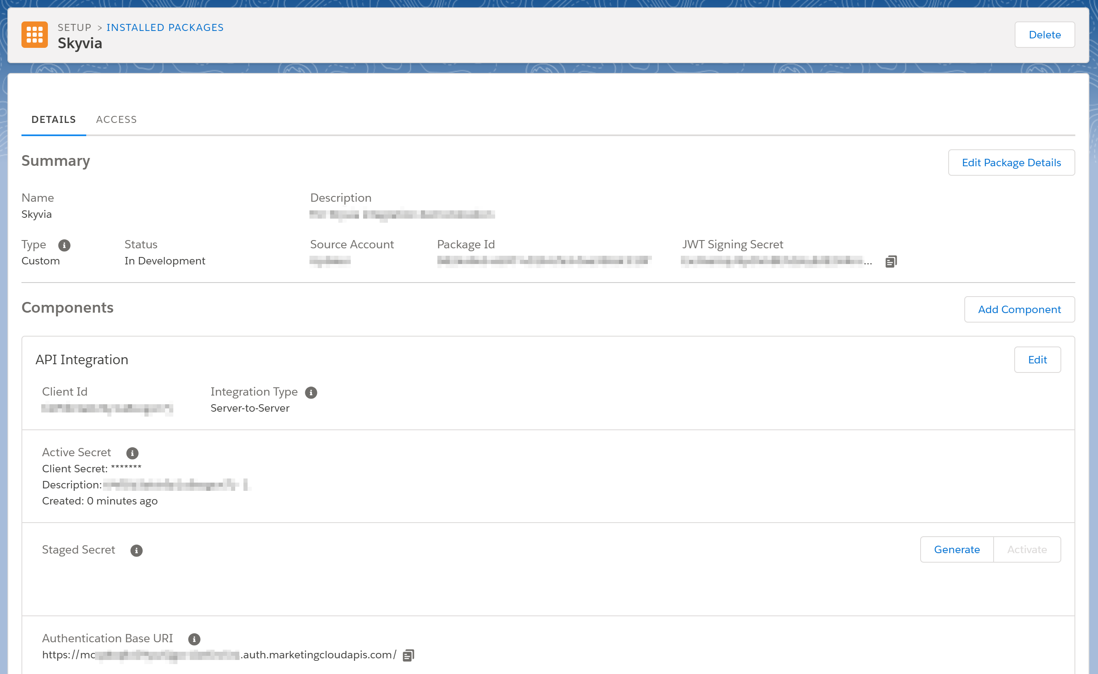Delete the Skyvia package
The image size is (1098, 674).
click(1044, 35)
